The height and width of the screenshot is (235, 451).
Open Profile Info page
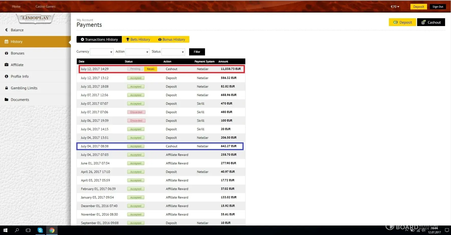pyautogui.click(x=20, y=76)
